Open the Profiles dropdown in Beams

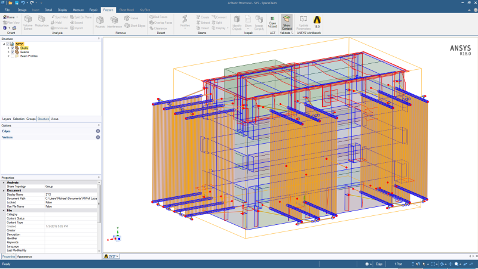tap(185, 22)
